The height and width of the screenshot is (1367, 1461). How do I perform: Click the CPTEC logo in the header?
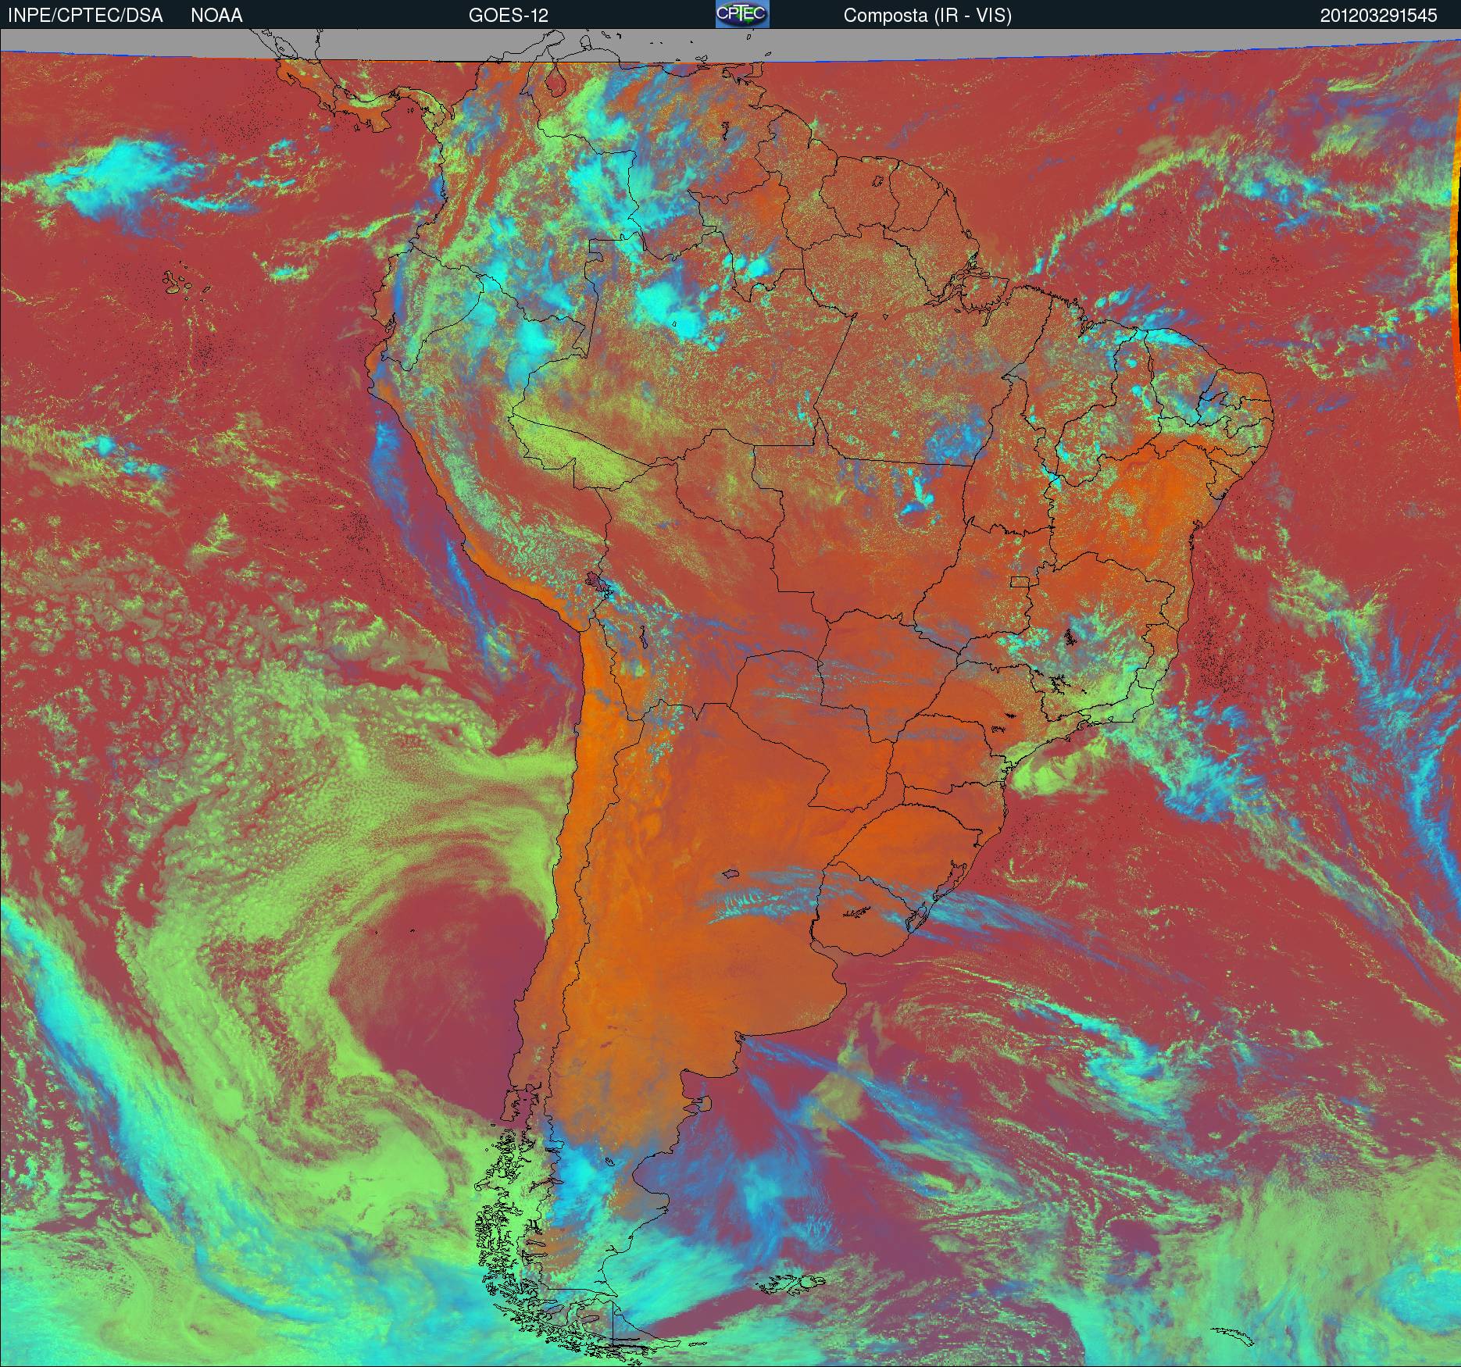tap(742, 14)
